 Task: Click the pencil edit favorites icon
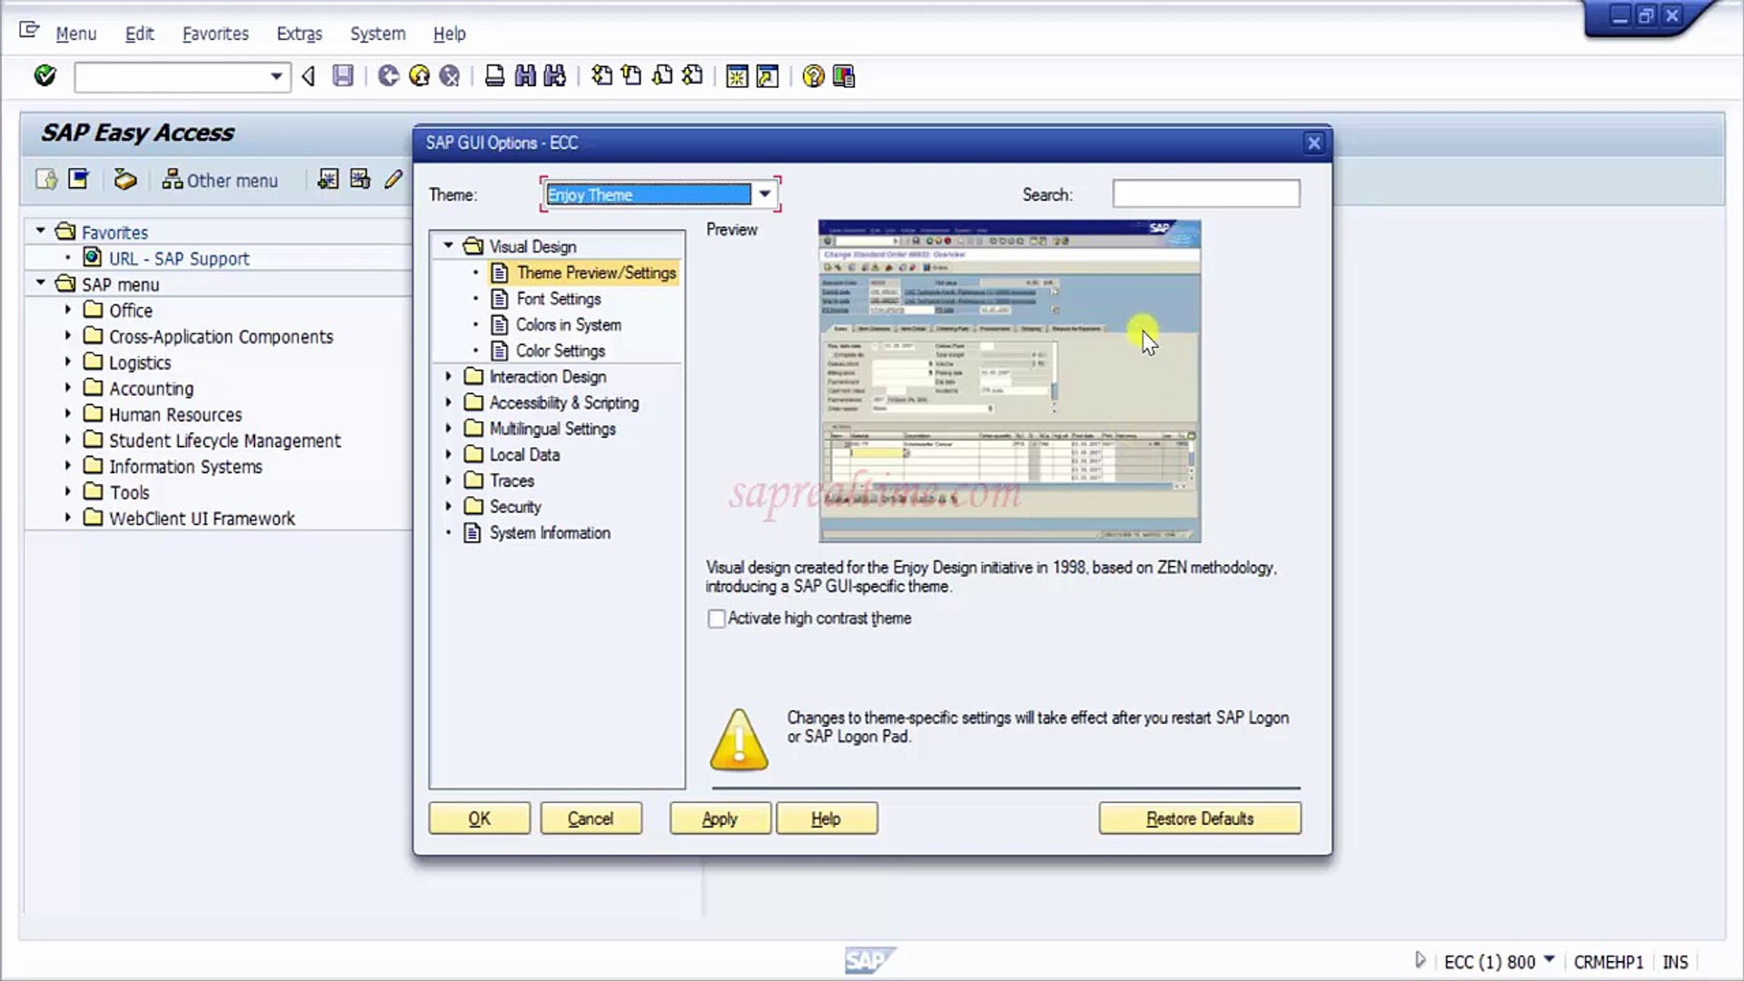pyautogui.click(x=392, y=180)
